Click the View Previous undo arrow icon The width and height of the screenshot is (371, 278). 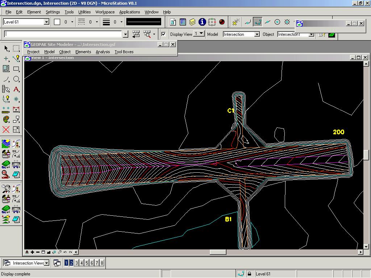point(65,252)
